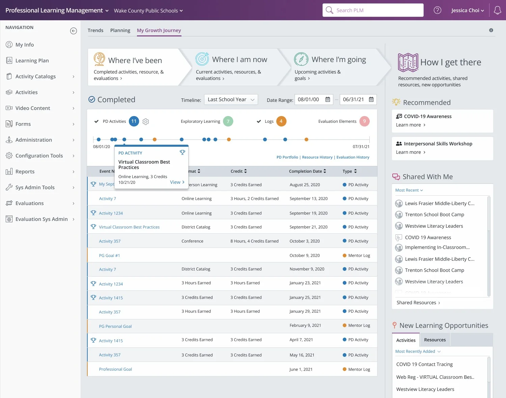506x398 pixels.
Task: Click the Video Content camera icon
Action: [9, 108]
